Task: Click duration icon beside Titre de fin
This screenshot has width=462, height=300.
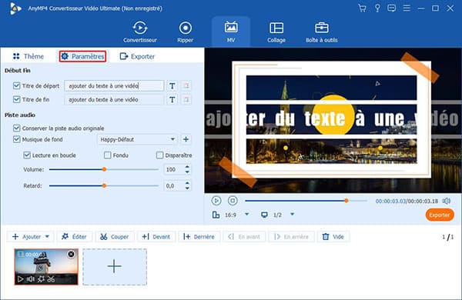Action: (x=186, y=99)
